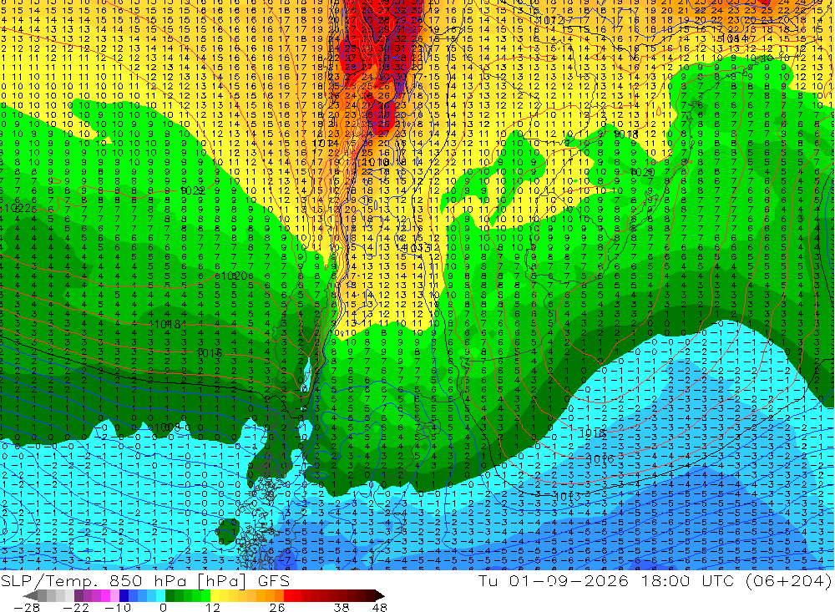Click the 38 legend label
The image size is (835, 612).
point(342,607)
